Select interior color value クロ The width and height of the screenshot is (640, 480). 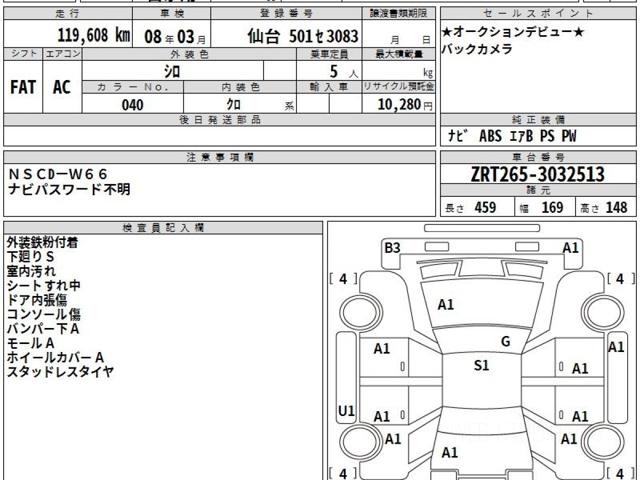point(233,105)
